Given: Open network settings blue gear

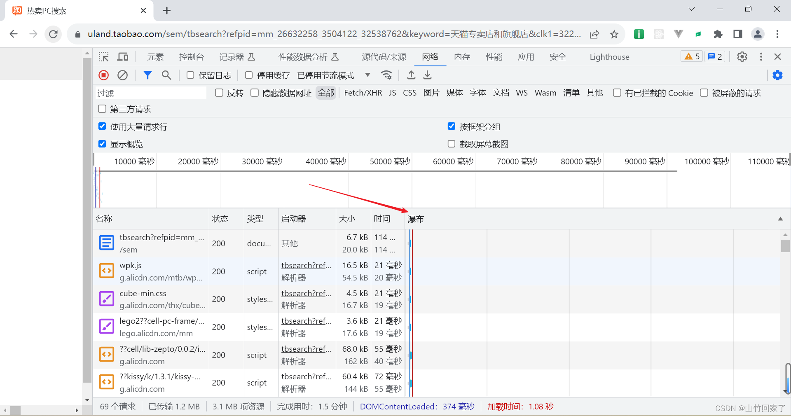Looking at the screenshot, I should 777,75.
